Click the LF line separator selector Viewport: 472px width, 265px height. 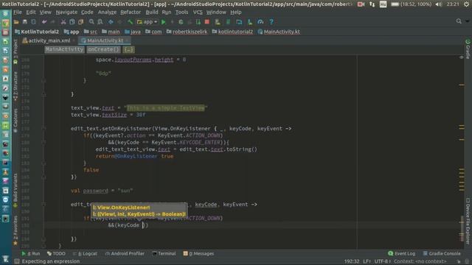367,261
